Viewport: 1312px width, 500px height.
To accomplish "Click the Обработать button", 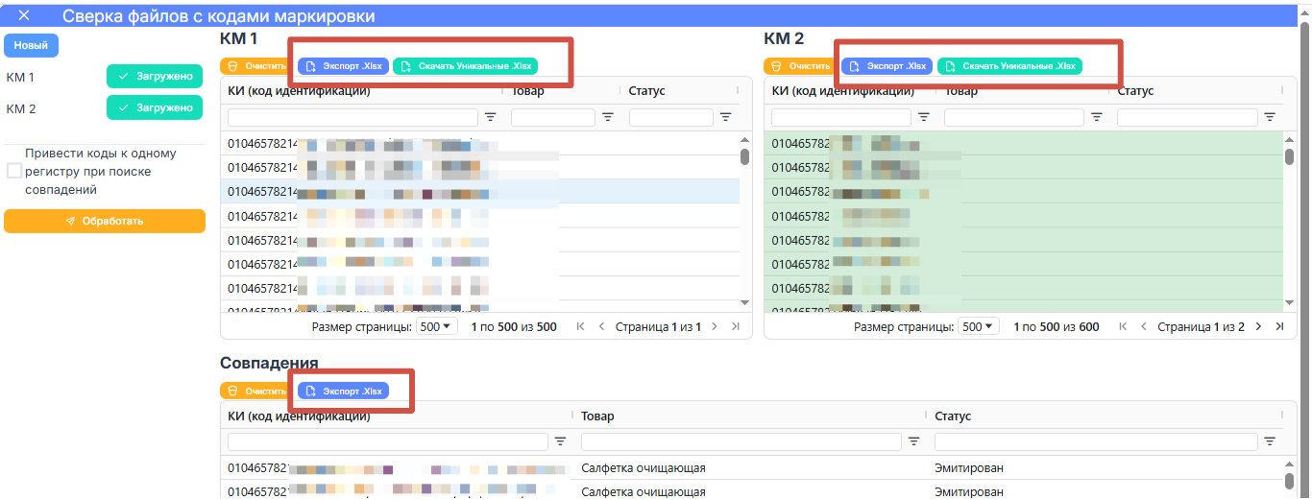I will pyautogui.click(x=105, y=221).
